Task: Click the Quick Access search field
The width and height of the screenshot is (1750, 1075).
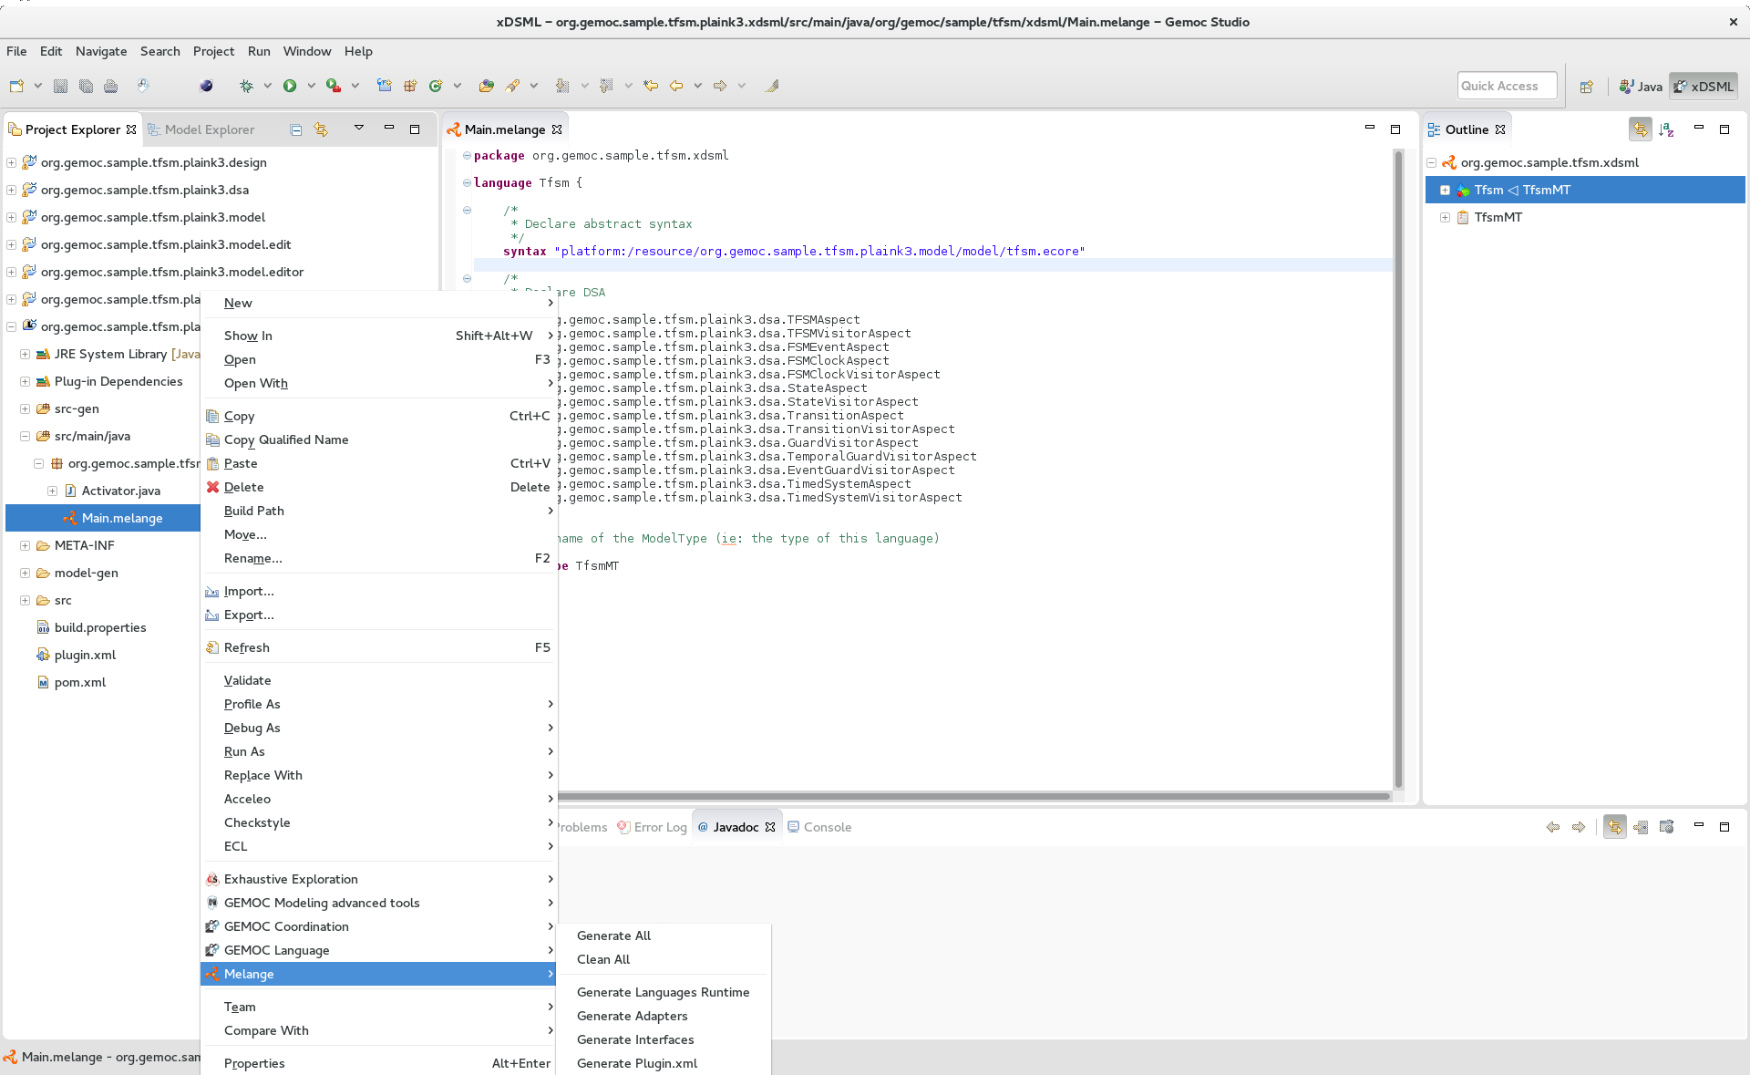Action: [1506, 86]
